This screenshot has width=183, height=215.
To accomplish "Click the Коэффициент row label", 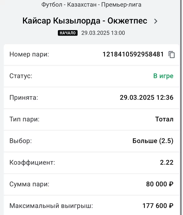I will 32,162.
